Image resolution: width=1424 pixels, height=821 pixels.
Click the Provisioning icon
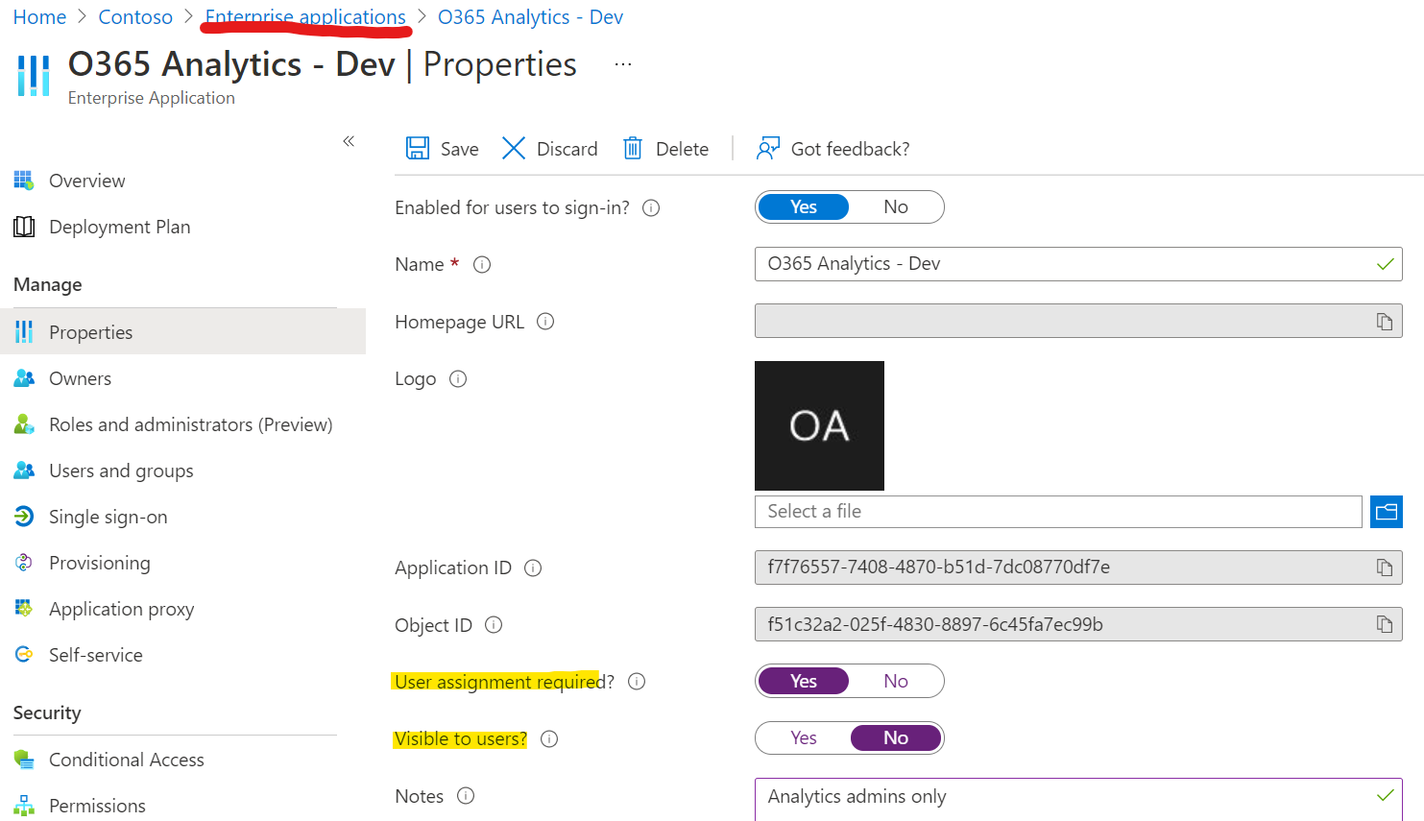24,563
